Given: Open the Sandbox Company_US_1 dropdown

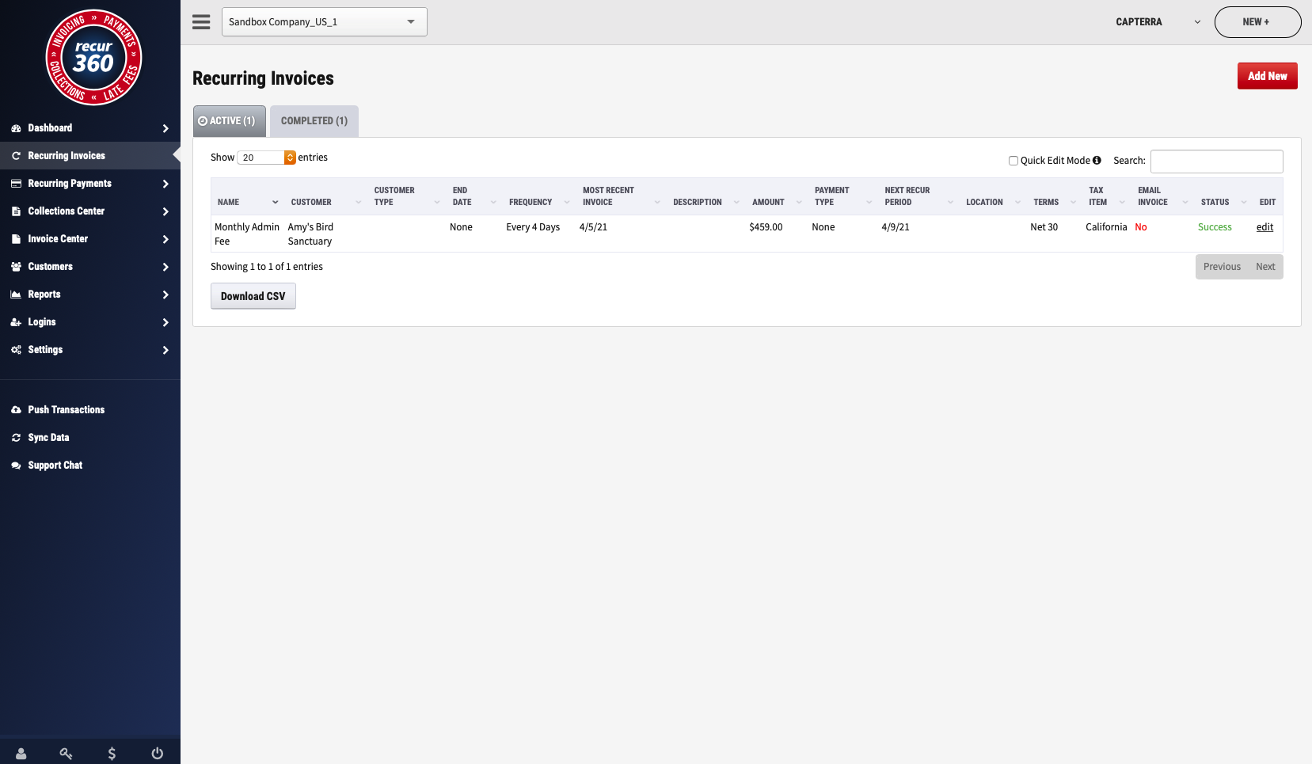Looking at the screenshot, I should [x=325, y=21].
